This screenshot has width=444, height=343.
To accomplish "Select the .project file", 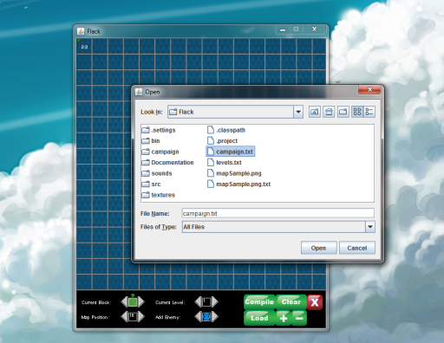I will pyautogui.click(x=222, y=141).
